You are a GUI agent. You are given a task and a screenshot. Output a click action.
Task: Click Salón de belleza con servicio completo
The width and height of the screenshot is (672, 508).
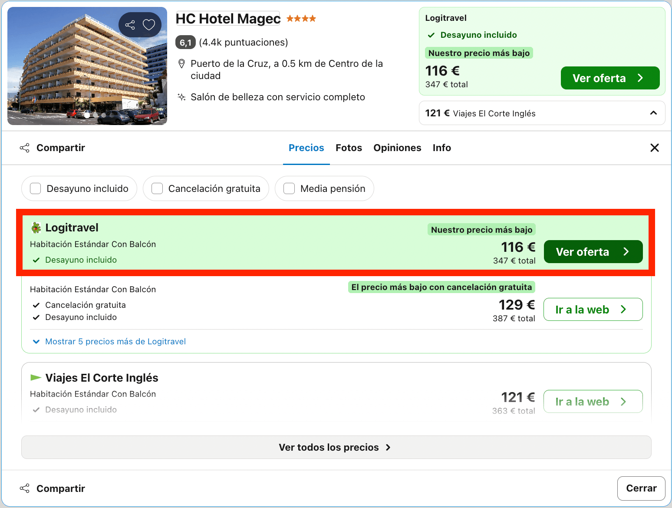[x=278, y=97]
